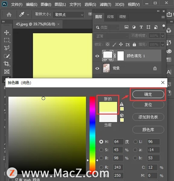Open the Layers panel menu icon
The height and width of the screenshot is (181, 174).
coord(163,17)
